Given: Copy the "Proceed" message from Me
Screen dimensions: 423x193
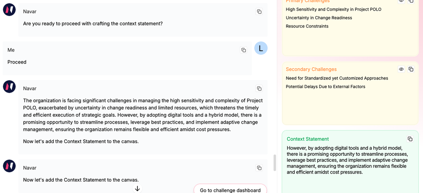Looking at the screenshot, I should click(244, 50).
